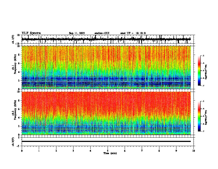Click the date 'Sep. 11, 2023' label
The image size is (218, 169).
(77, 33)
